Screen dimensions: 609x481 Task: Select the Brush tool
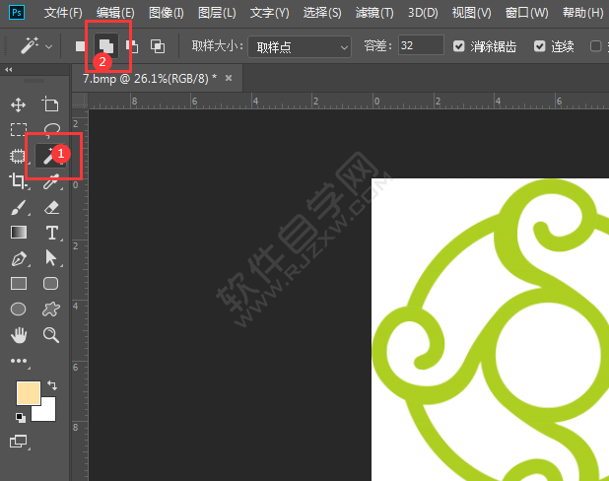coord(19,207)
